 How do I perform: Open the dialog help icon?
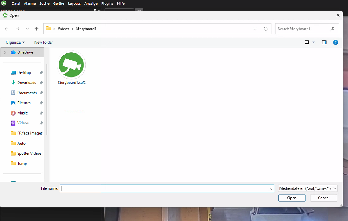tap(336, 42)
